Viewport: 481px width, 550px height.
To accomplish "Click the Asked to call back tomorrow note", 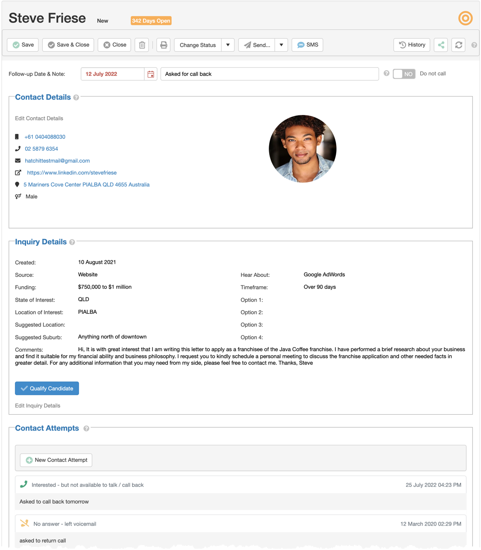I will click(x=54, y=502).
